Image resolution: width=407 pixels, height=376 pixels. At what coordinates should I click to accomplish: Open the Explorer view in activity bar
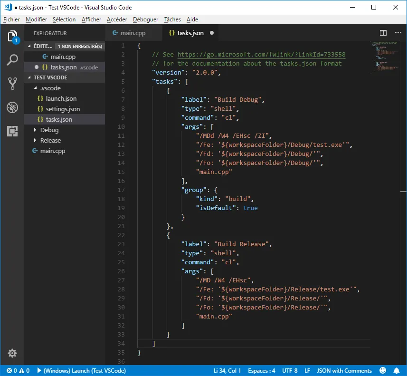point(12,37)
